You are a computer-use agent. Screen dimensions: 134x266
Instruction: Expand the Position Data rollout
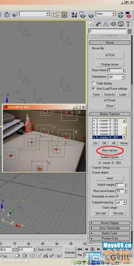[x=110, y=238]
